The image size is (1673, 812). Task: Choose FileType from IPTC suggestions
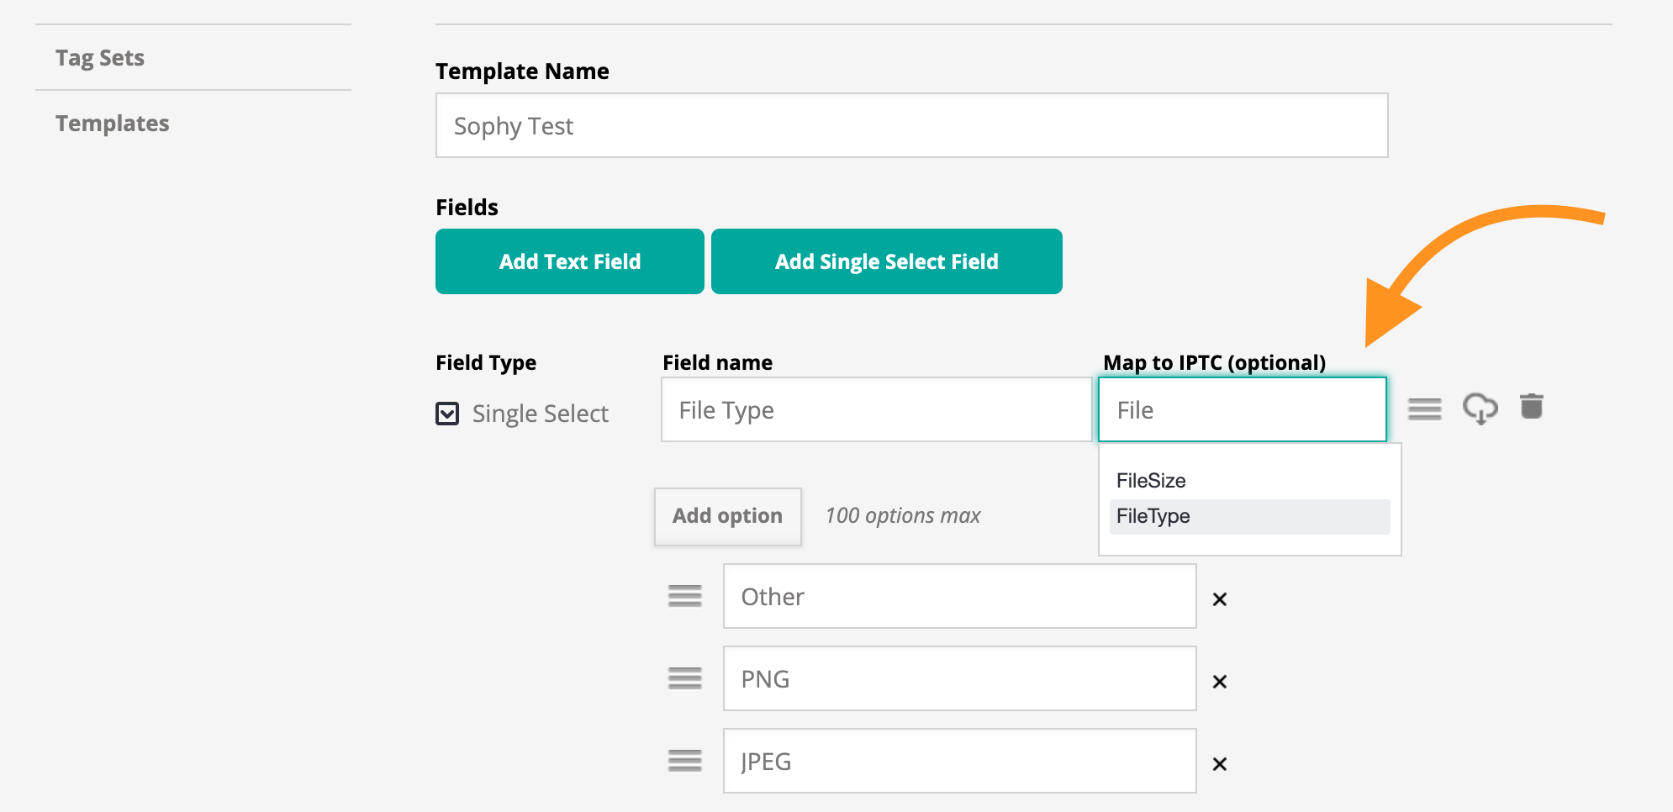pyautogui.click(x=1249, y=516)
